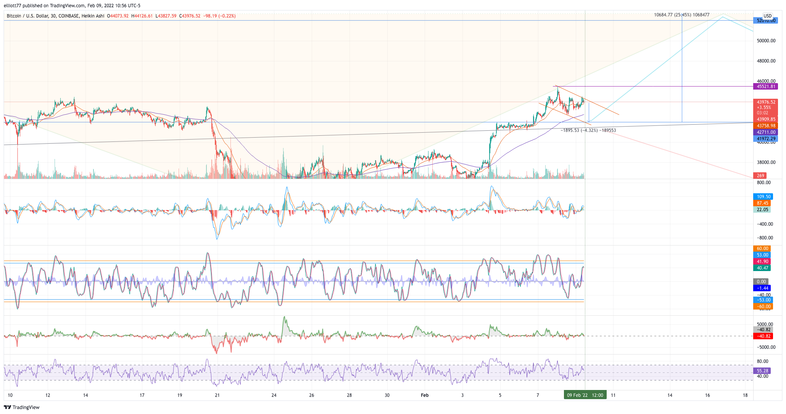Viewport: 786px width, 414px height.
Task: Click the orange 43758.98 price label
Action: tap(765, 126)
